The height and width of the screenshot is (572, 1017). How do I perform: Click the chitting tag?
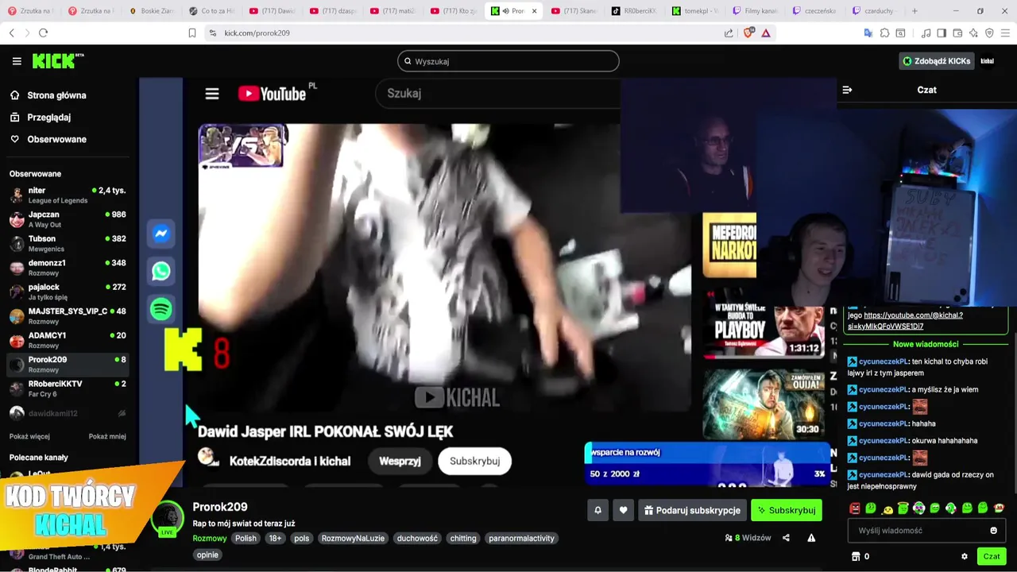click(463, 538)
